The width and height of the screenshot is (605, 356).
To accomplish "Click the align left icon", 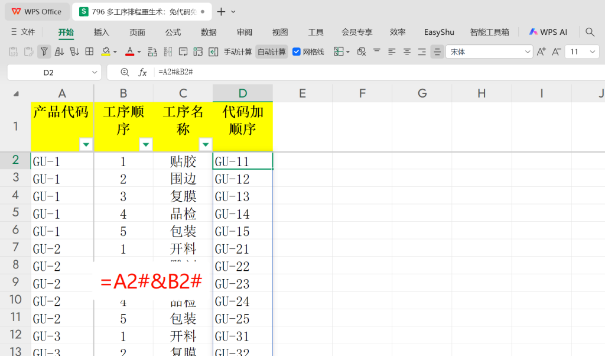I will 392,51.
